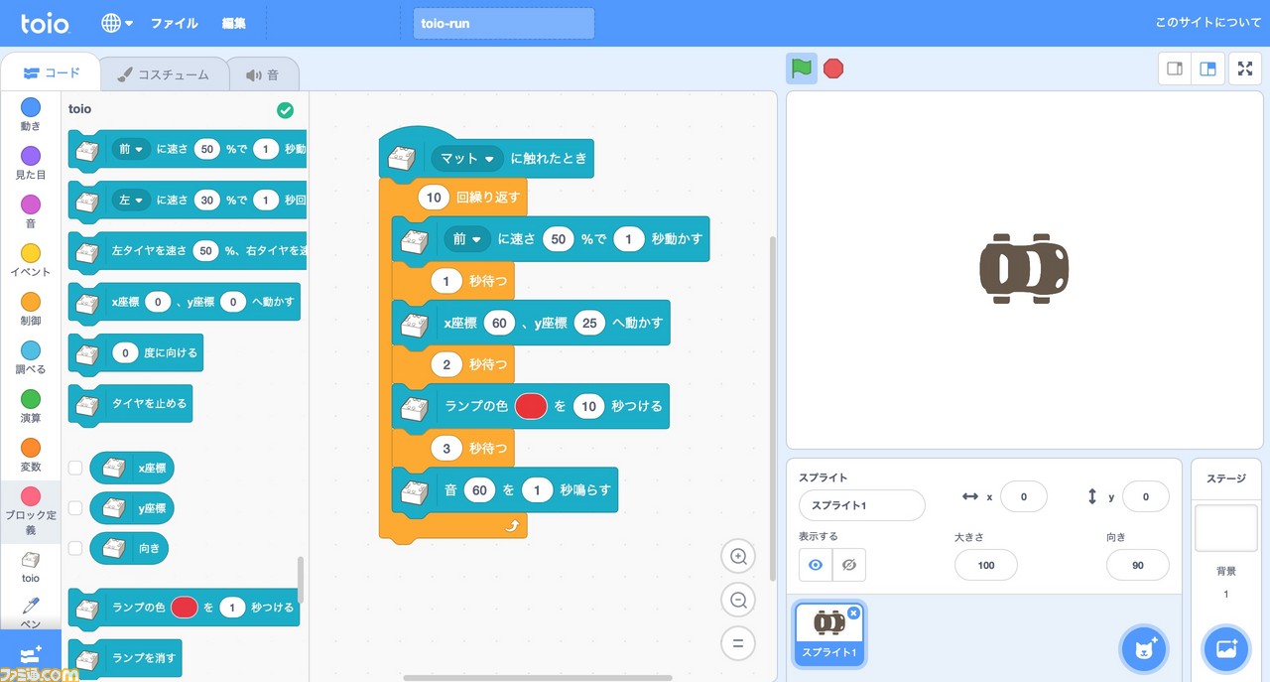1270x682 pixels.
Task: Expand the マット dropdown in hat block
Action: 466,158
